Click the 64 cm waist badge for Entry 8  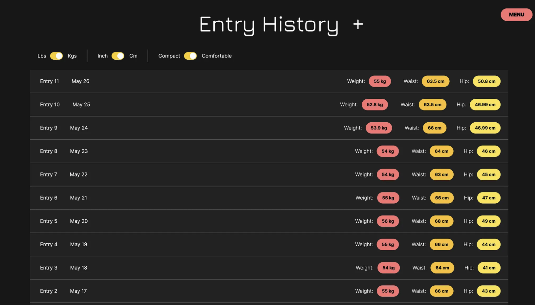441,151
